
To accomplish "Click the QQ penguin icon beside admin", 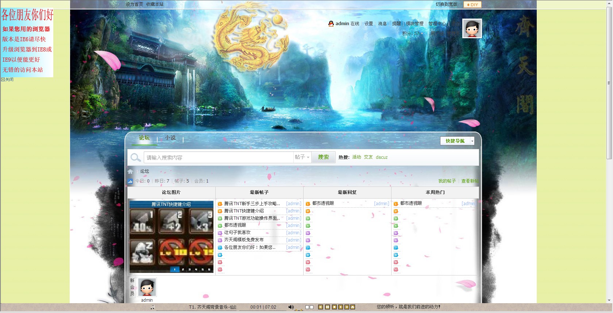I will coord(331,24).
